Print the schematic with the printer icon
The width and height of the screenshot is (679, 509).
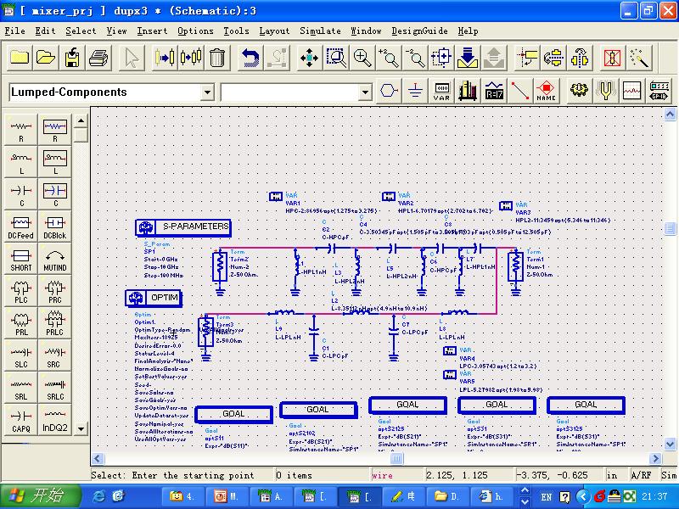click(x=98, y=58)
